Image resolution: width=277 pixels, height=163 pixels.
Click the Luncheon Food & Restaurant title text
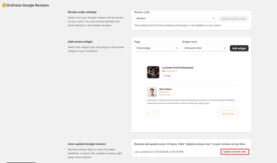(178, 67)
